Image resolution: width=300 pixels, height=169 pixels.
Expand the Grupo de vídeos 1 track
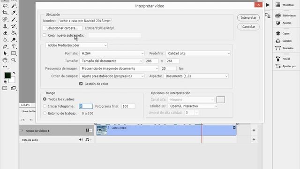[22, 131]
